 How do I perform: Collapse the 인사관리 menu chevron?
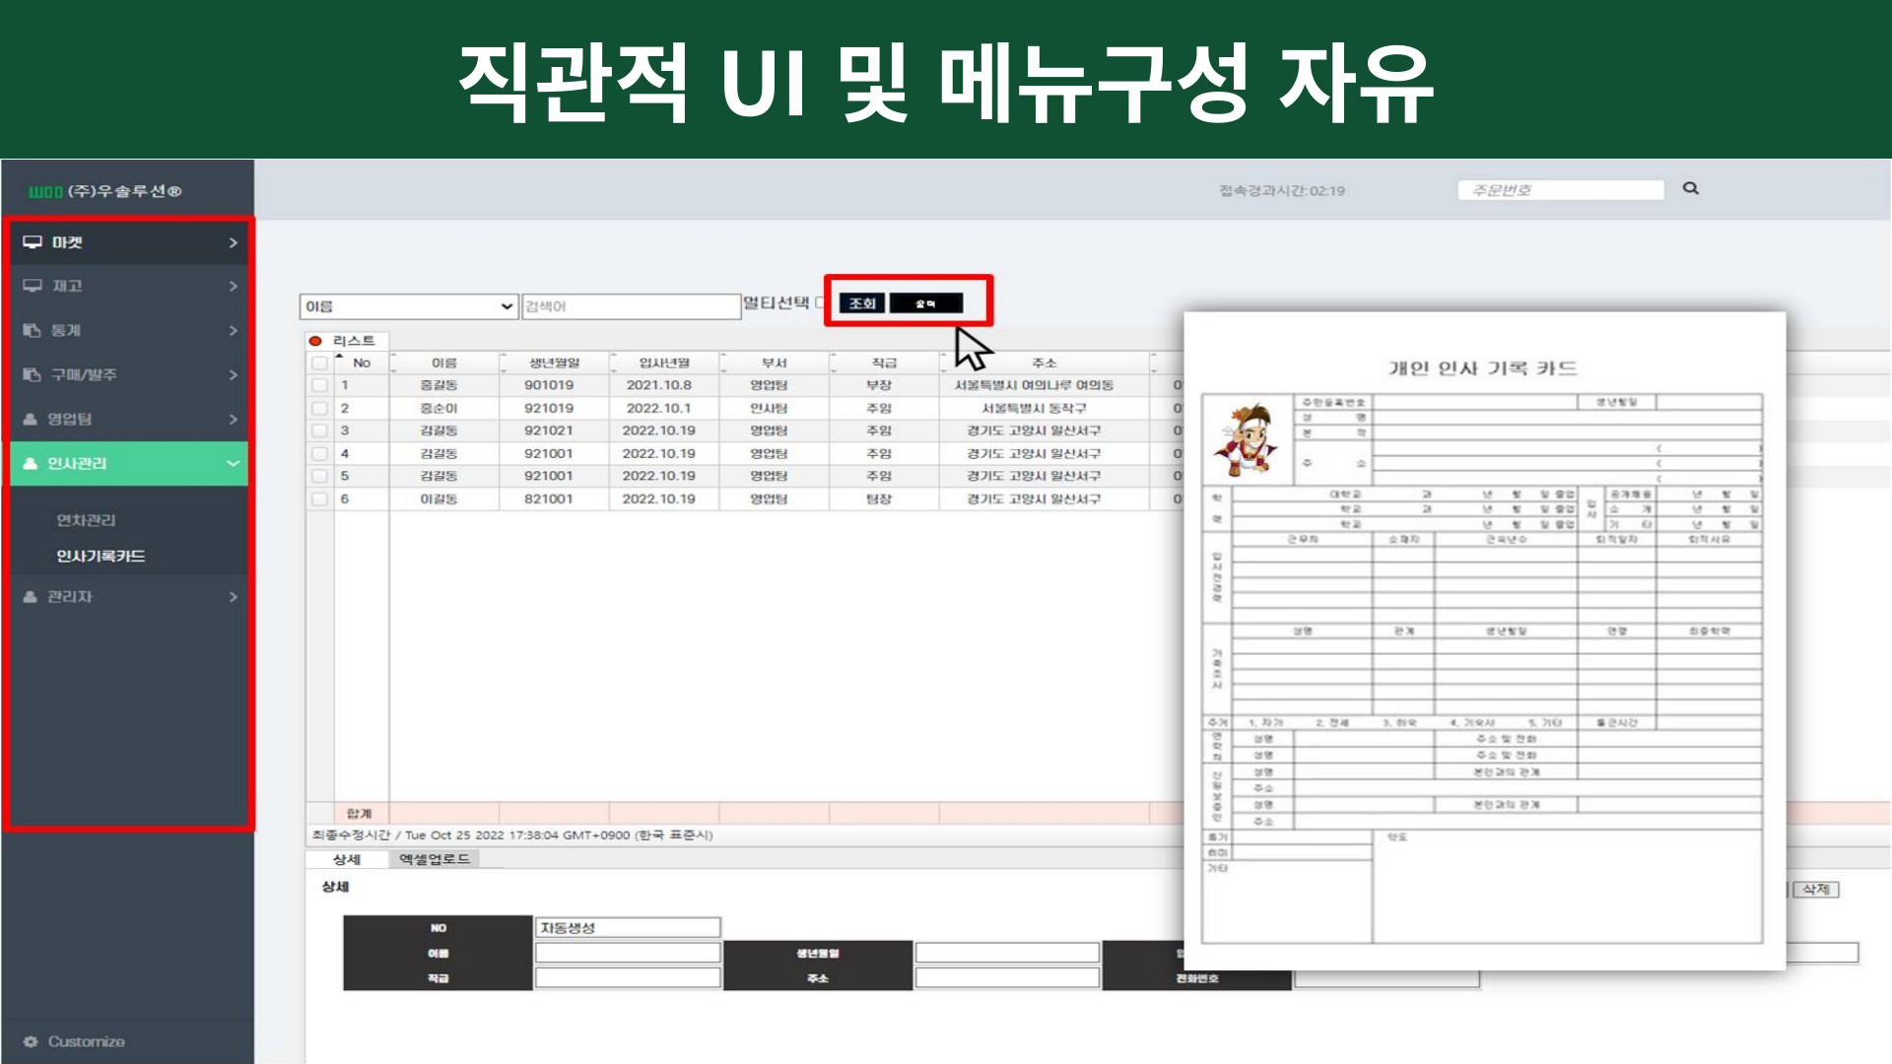[x=233, y=463]
